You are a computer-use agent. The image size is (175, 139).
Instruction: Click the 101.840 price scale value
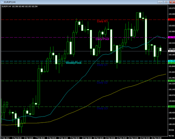click(172, 66)
